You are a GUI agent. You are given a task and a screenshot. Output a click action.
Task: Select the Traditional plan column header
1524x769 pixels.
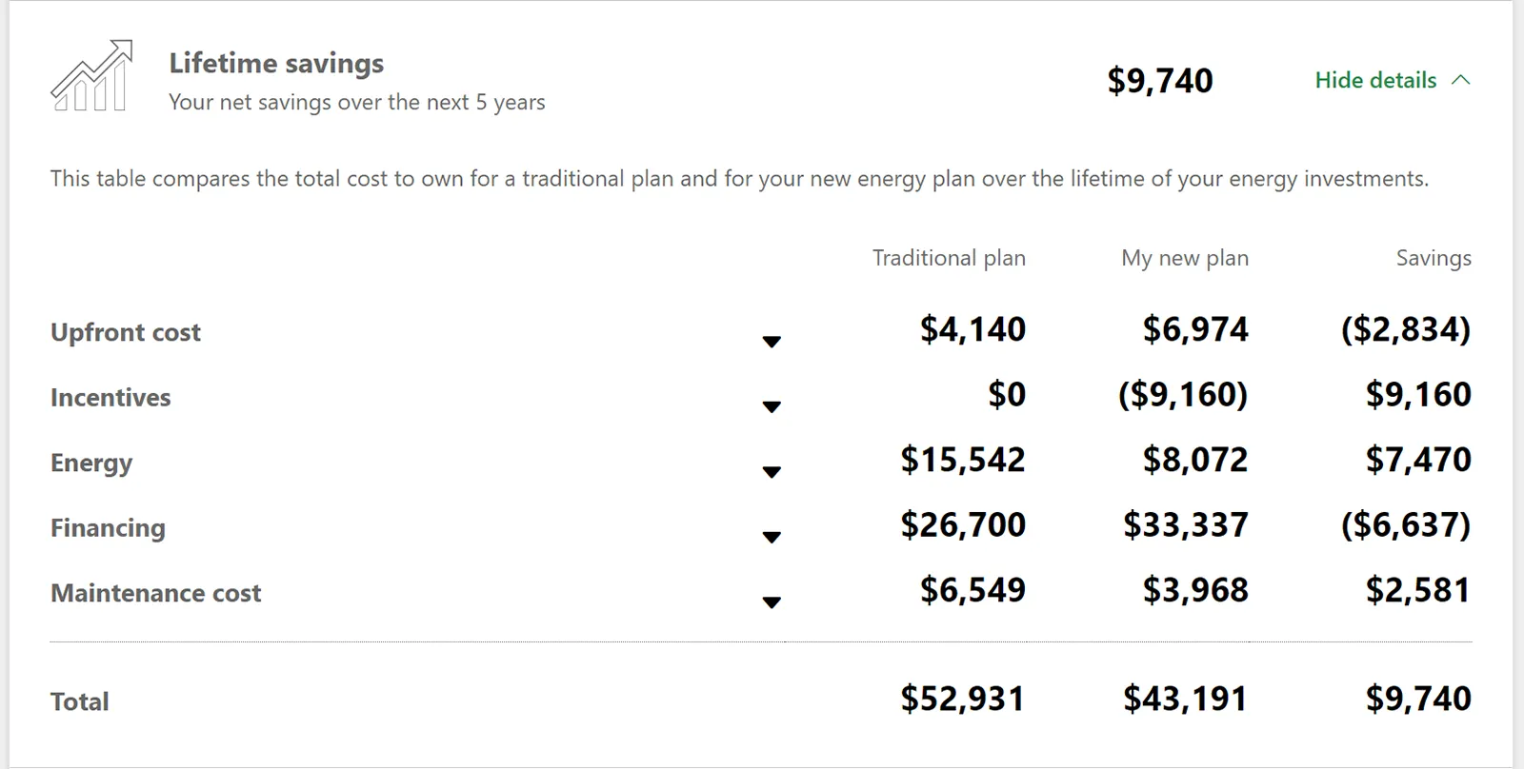pos(949,258)
